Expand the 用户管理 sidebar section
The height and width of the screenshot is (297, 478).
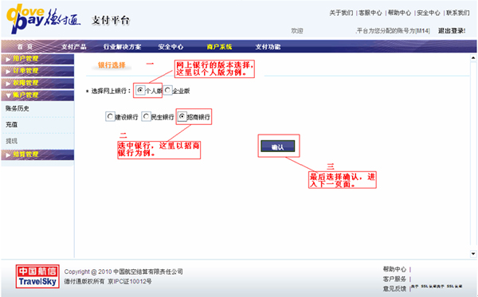(x=37, y=59)
